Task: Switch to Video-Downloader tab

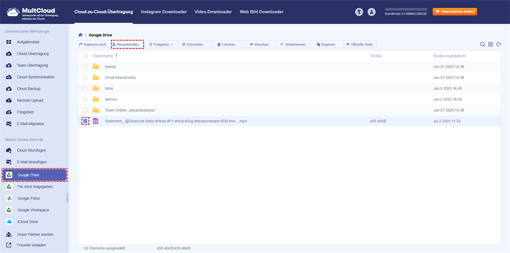Action: click(213, 12)
